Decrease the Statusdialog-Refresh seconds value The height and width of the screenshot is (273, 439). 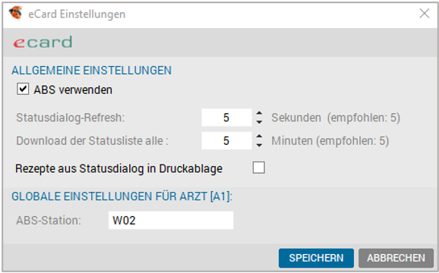259,122
